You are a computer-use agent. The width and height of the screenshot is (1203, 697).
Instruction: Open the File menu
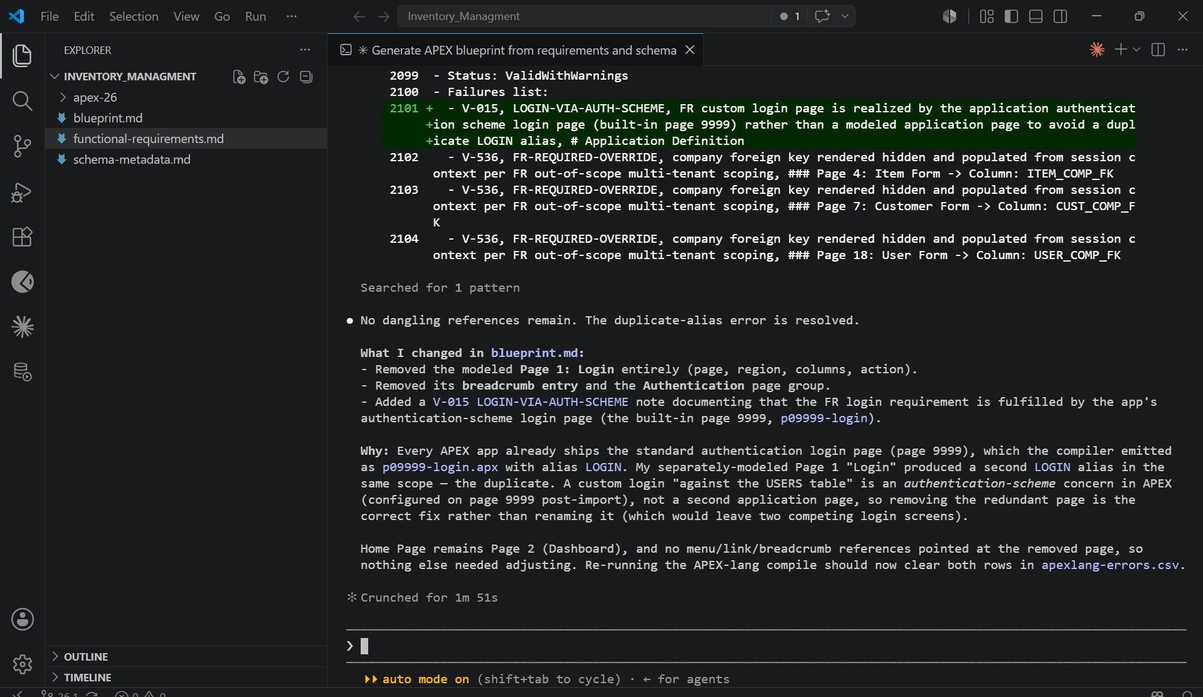(x=50, y=16)
